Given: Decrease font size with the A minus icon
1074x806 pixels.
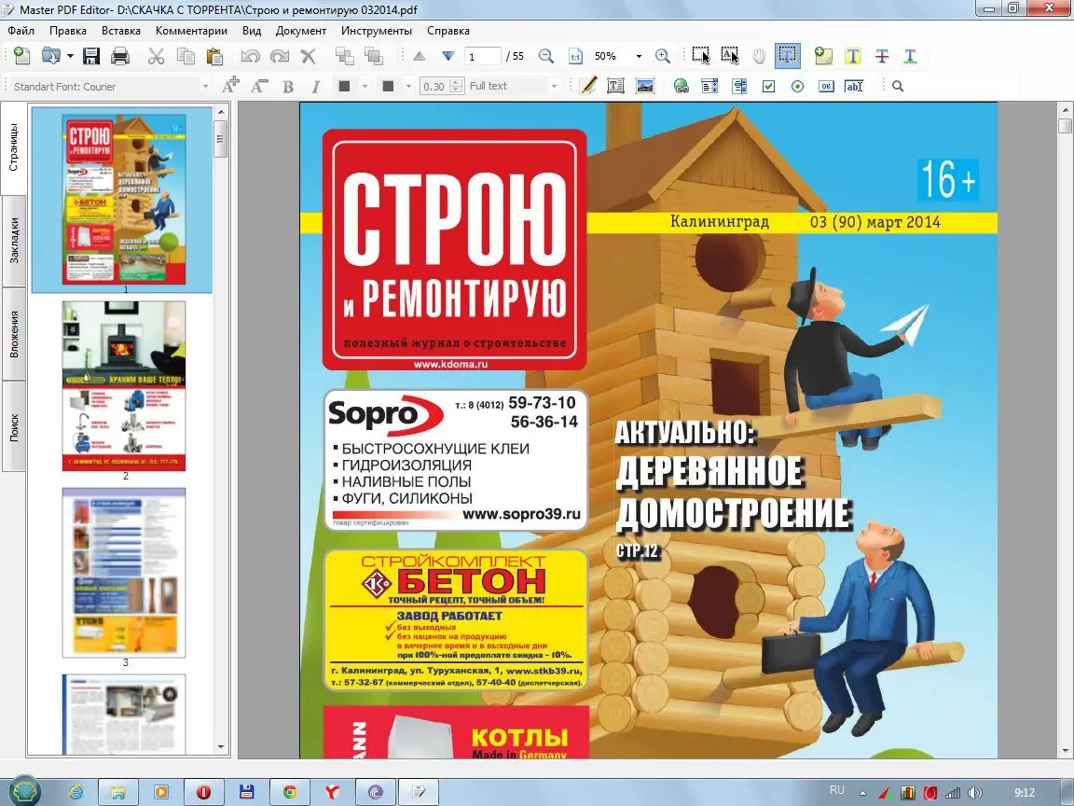Looking at the screenshot, I should [x=259, y=86].
